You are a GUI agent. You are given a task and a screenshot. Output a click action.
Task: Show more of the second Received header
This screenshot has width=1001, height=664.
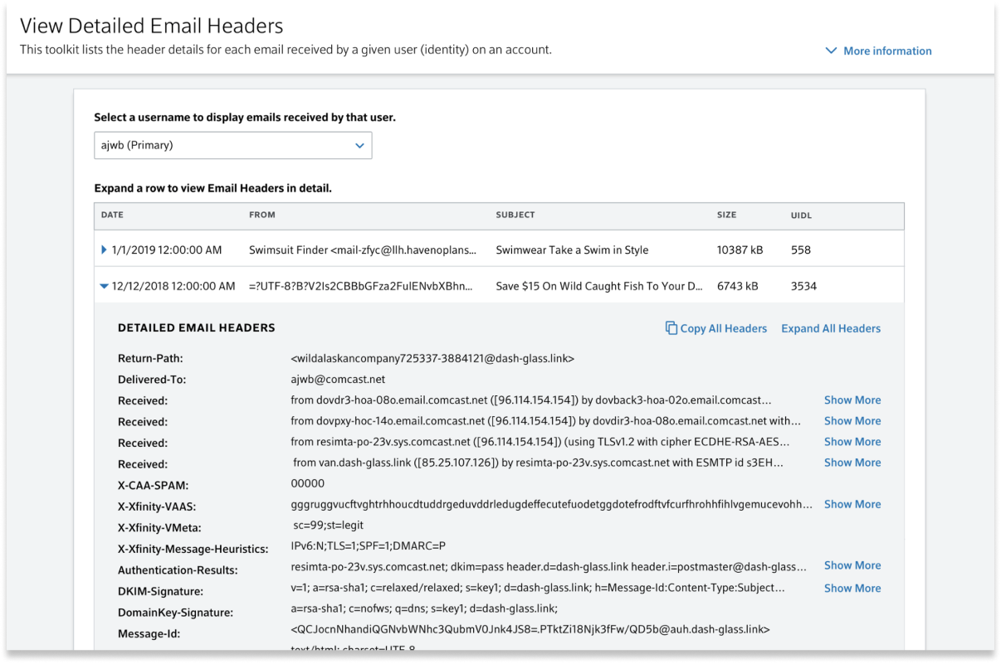[x=852, y=421]
